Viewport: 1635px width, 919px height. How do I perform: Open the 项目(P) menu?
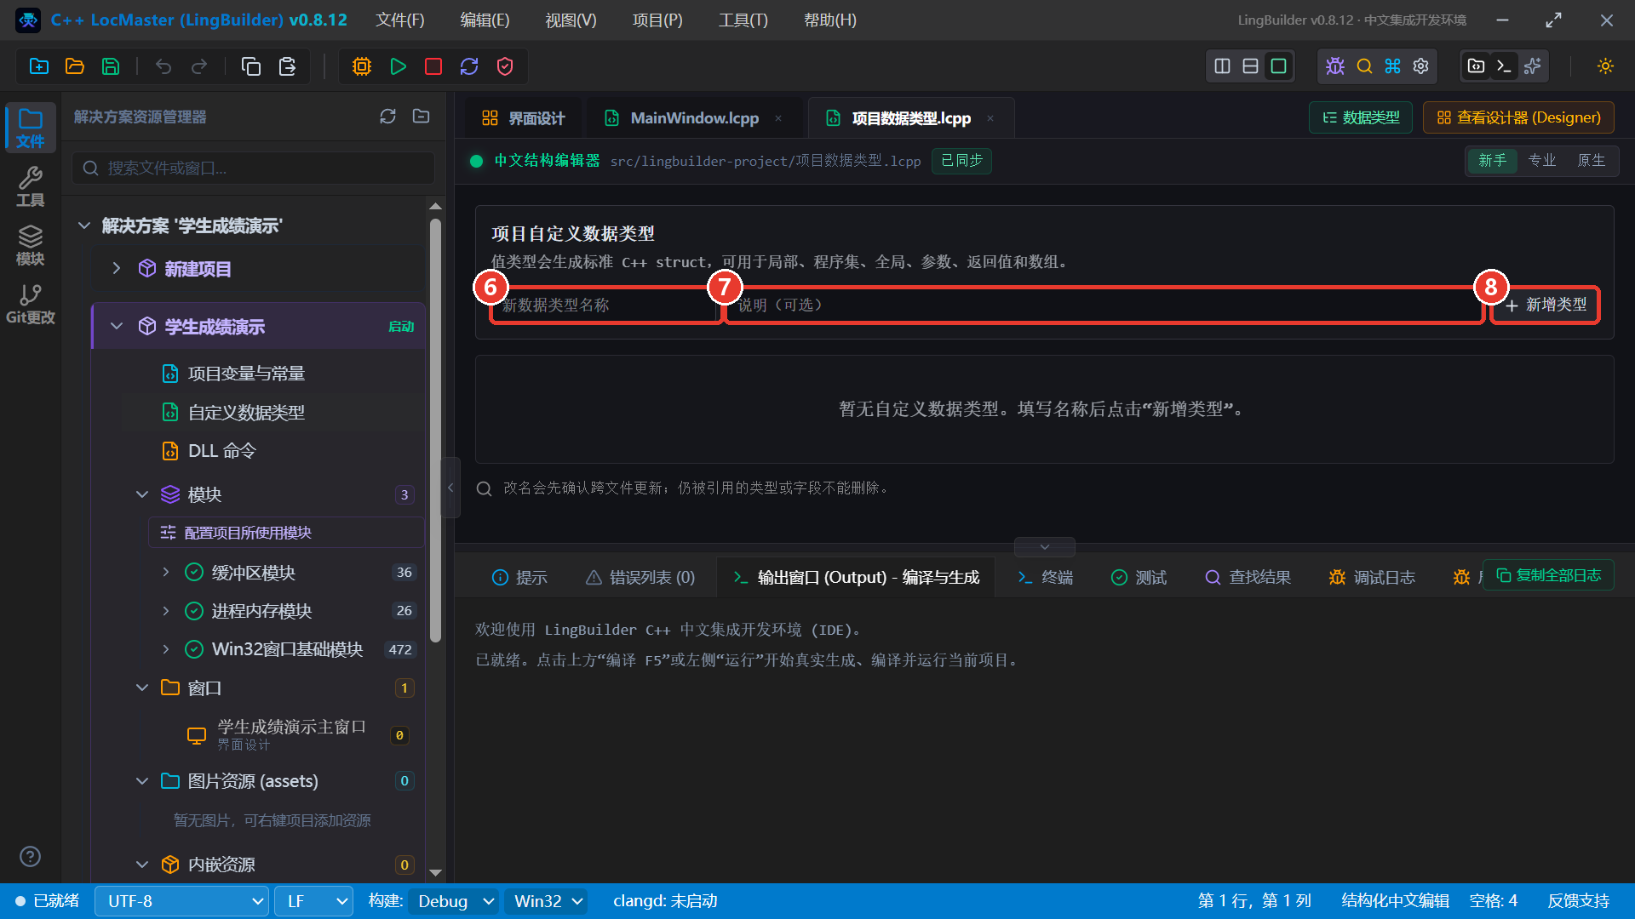click(657, 20)
